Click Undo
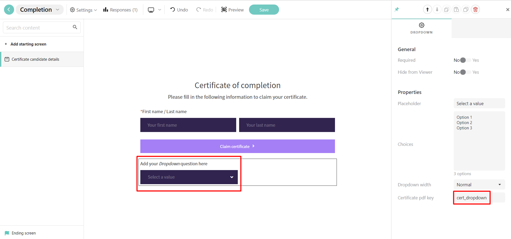Image resolution: width=511 pixels, height=239 pixels. (179, 10)
